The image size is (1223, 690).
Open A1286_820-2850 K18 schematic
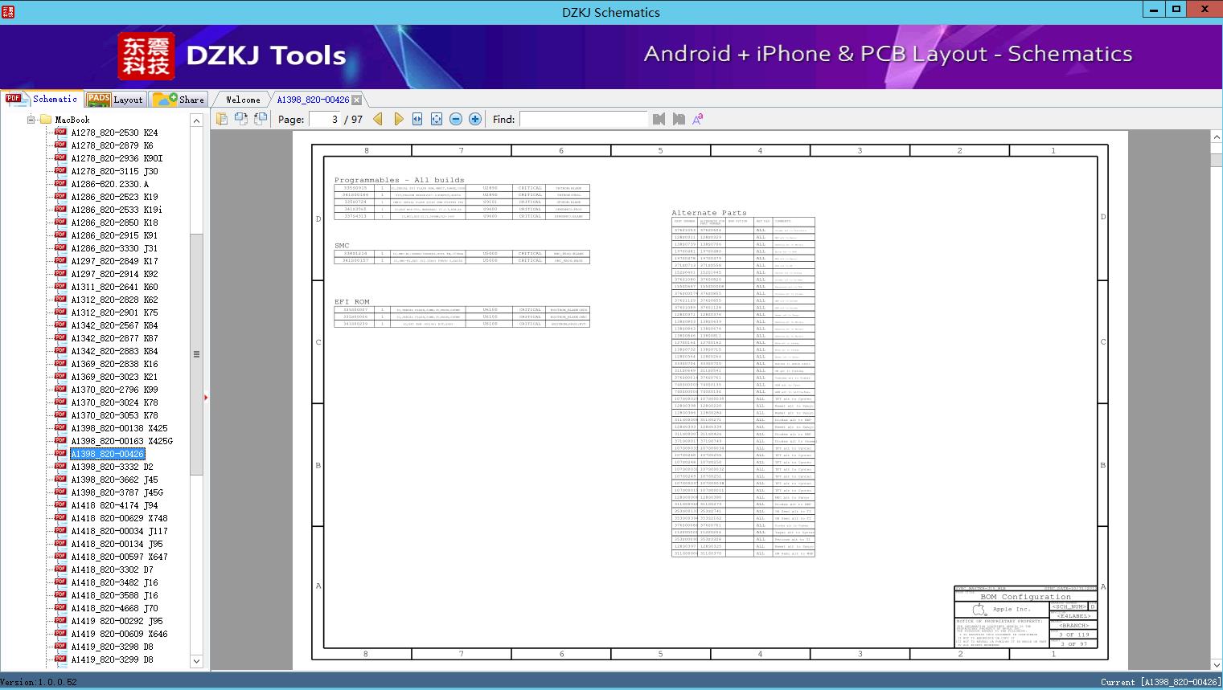(x=114, y=223)
